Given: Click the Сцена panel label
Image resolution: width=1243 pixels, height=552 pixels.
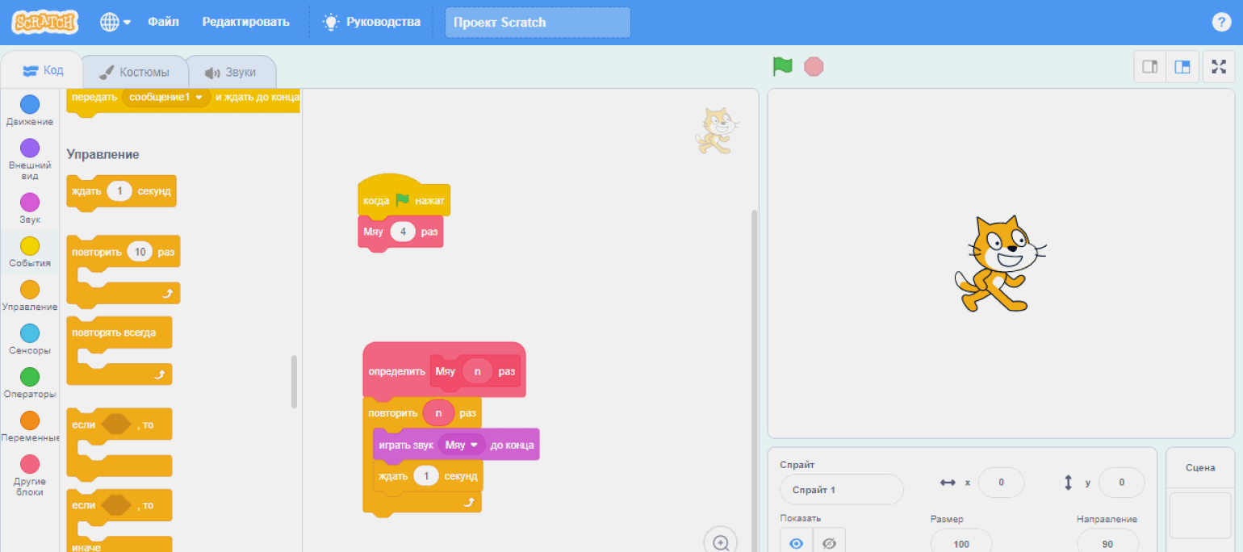Looking at the screenshot, I should [x=1200, y=468].
